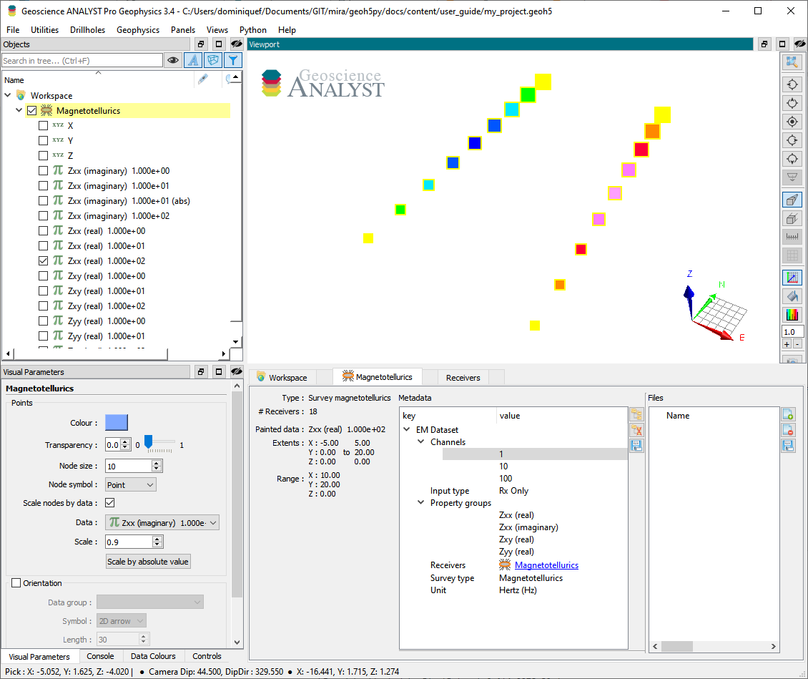Open the Geophysics menu
Image resolution: width=808 pixels, height=679 pixels.
tap(137, 30)
